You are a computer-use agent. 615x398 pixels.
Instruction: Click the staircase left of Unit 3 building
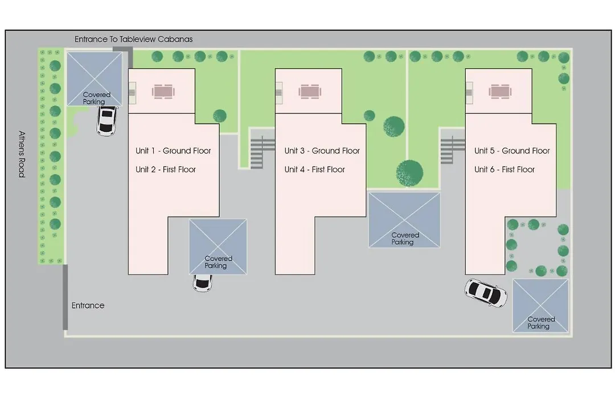tap(262, 152)
